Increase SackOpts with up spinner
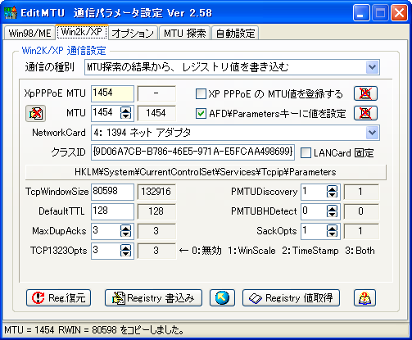This screenshot has height=340, width=412. click(x=332, y=228)
